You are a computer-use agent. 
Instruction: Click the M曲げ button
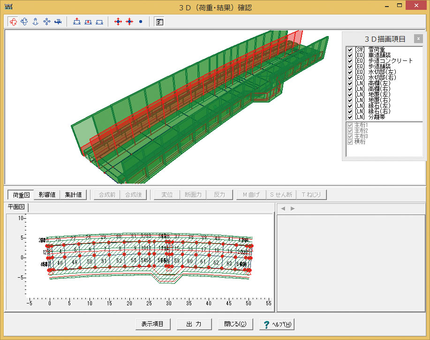tap(251, 195)
